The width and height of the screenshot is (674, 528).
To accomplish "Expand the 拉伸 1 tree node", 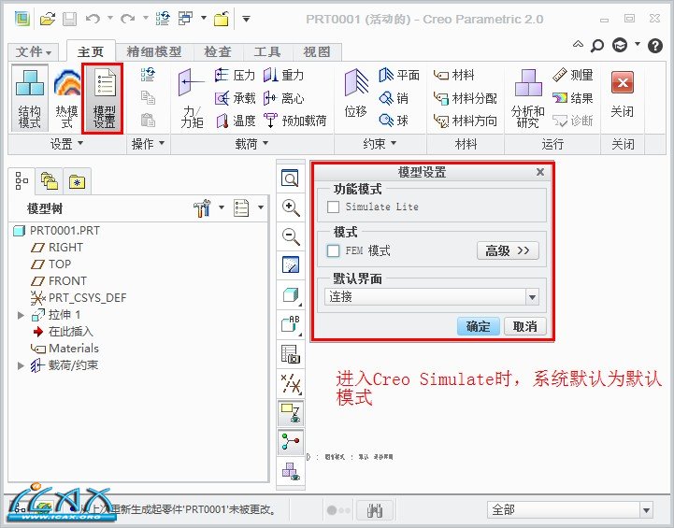I will (21, 315).
